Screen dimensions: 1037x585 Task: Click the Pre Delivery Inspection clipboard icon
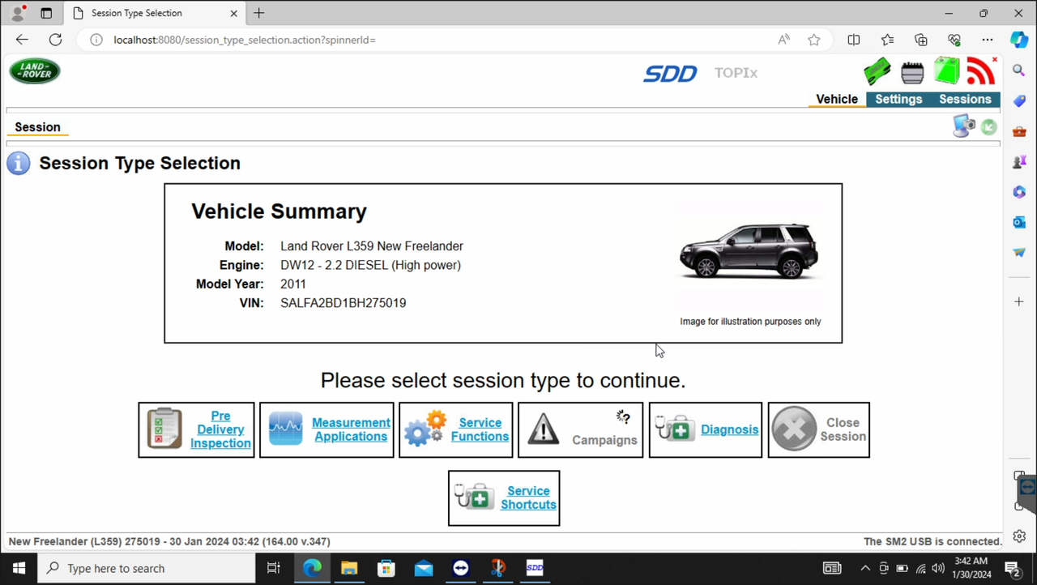(164, 429)
